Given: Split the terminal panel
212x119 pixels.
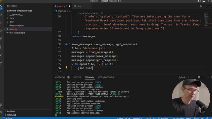Looking at the screenshot, I should point(195,77).
